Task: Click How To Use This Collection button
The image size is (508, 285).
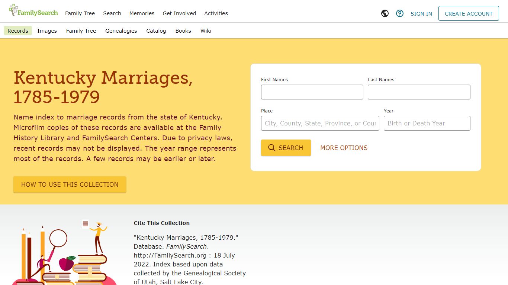Action: 70,184
